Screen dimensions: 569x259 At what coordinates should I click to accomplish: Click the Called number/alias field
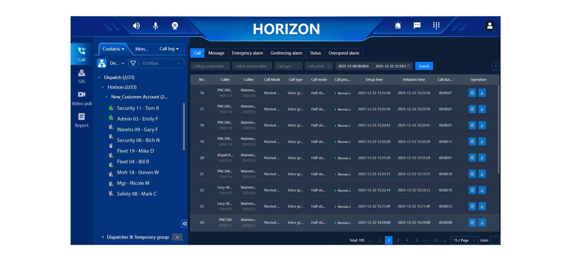pyautogui.click(x=252, y=66)
